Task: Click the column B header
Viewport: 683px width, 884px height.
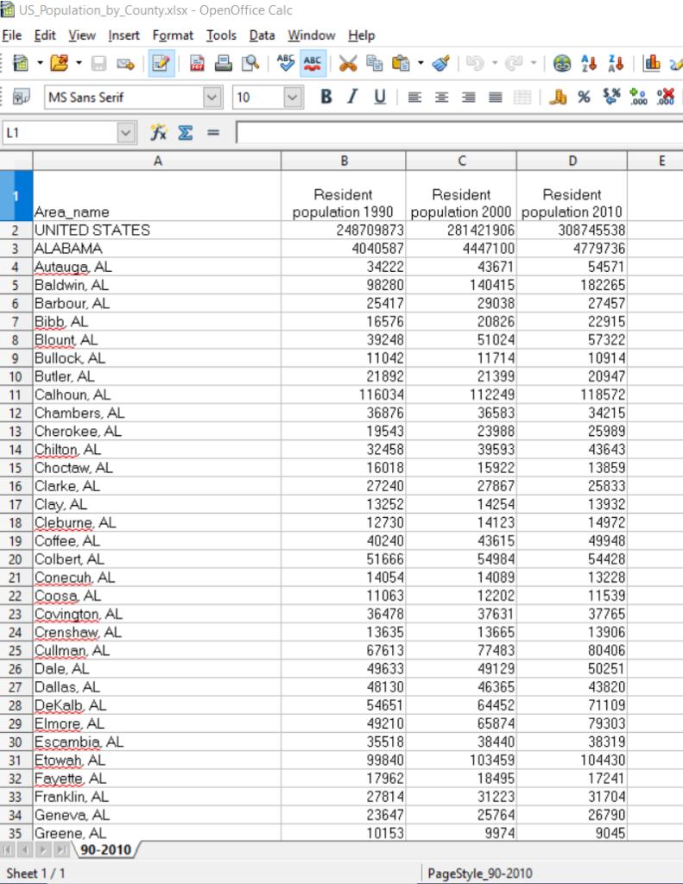Action: click(344, 161)
